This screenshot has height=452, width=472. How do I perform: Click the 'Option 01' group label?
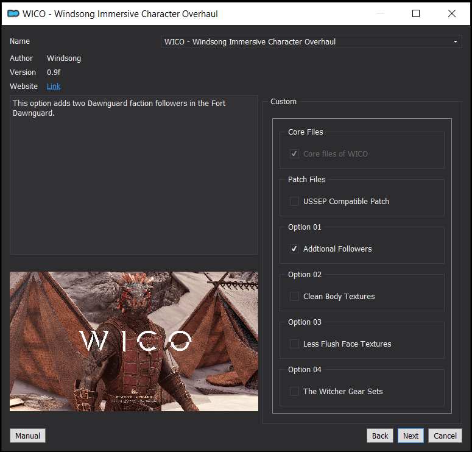tap(305, 227)
